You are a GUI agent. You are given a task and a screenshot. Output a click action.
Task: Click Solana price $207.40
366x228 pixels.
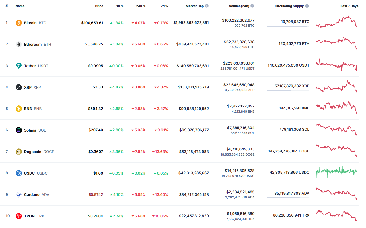(x=96, y=130)
